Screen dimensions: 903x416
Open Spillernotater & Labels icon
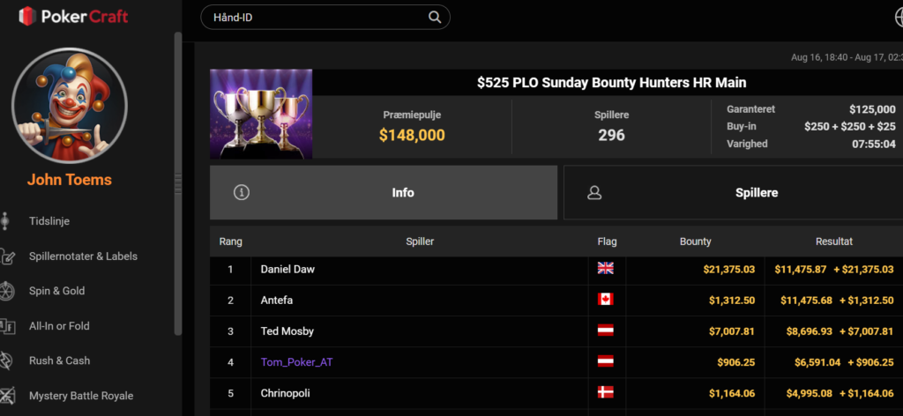click(7, 256)
